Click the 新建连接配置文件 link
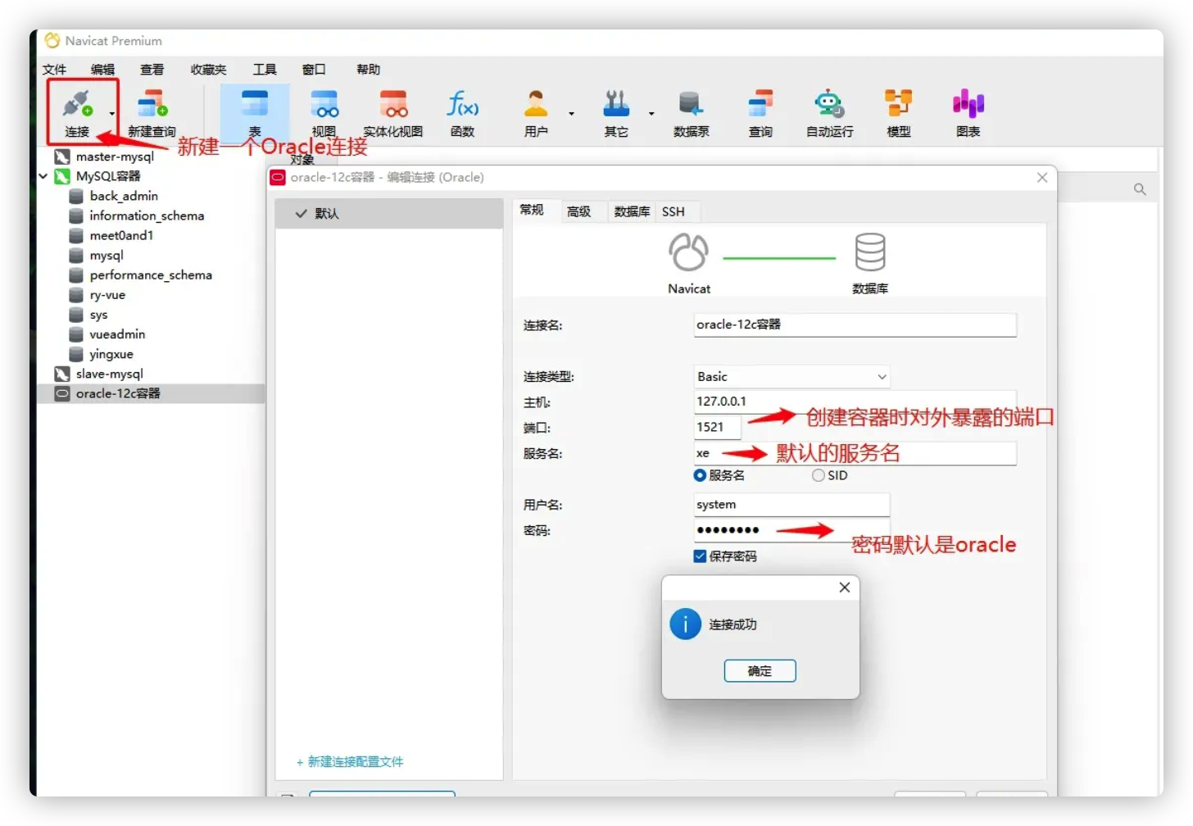Screen dimensions: 1193x826 350,762
